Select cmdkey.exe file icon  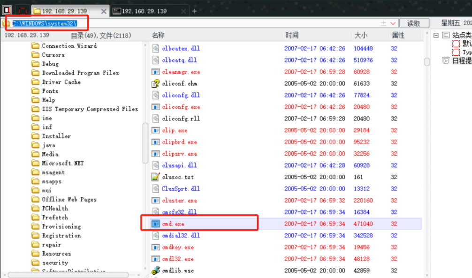156,248
